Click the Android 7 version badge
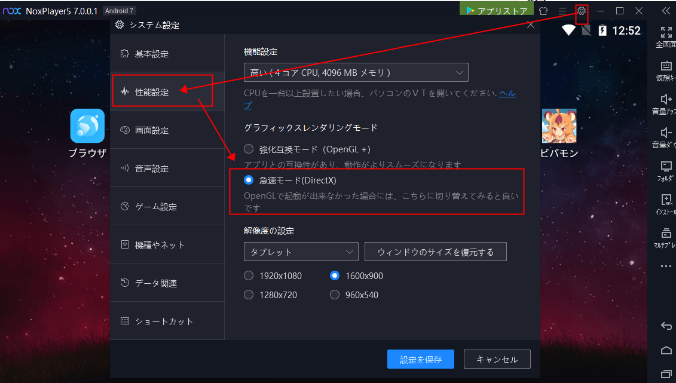The width and height of the screenshot is (676, 383). click(x=120, y=11)
